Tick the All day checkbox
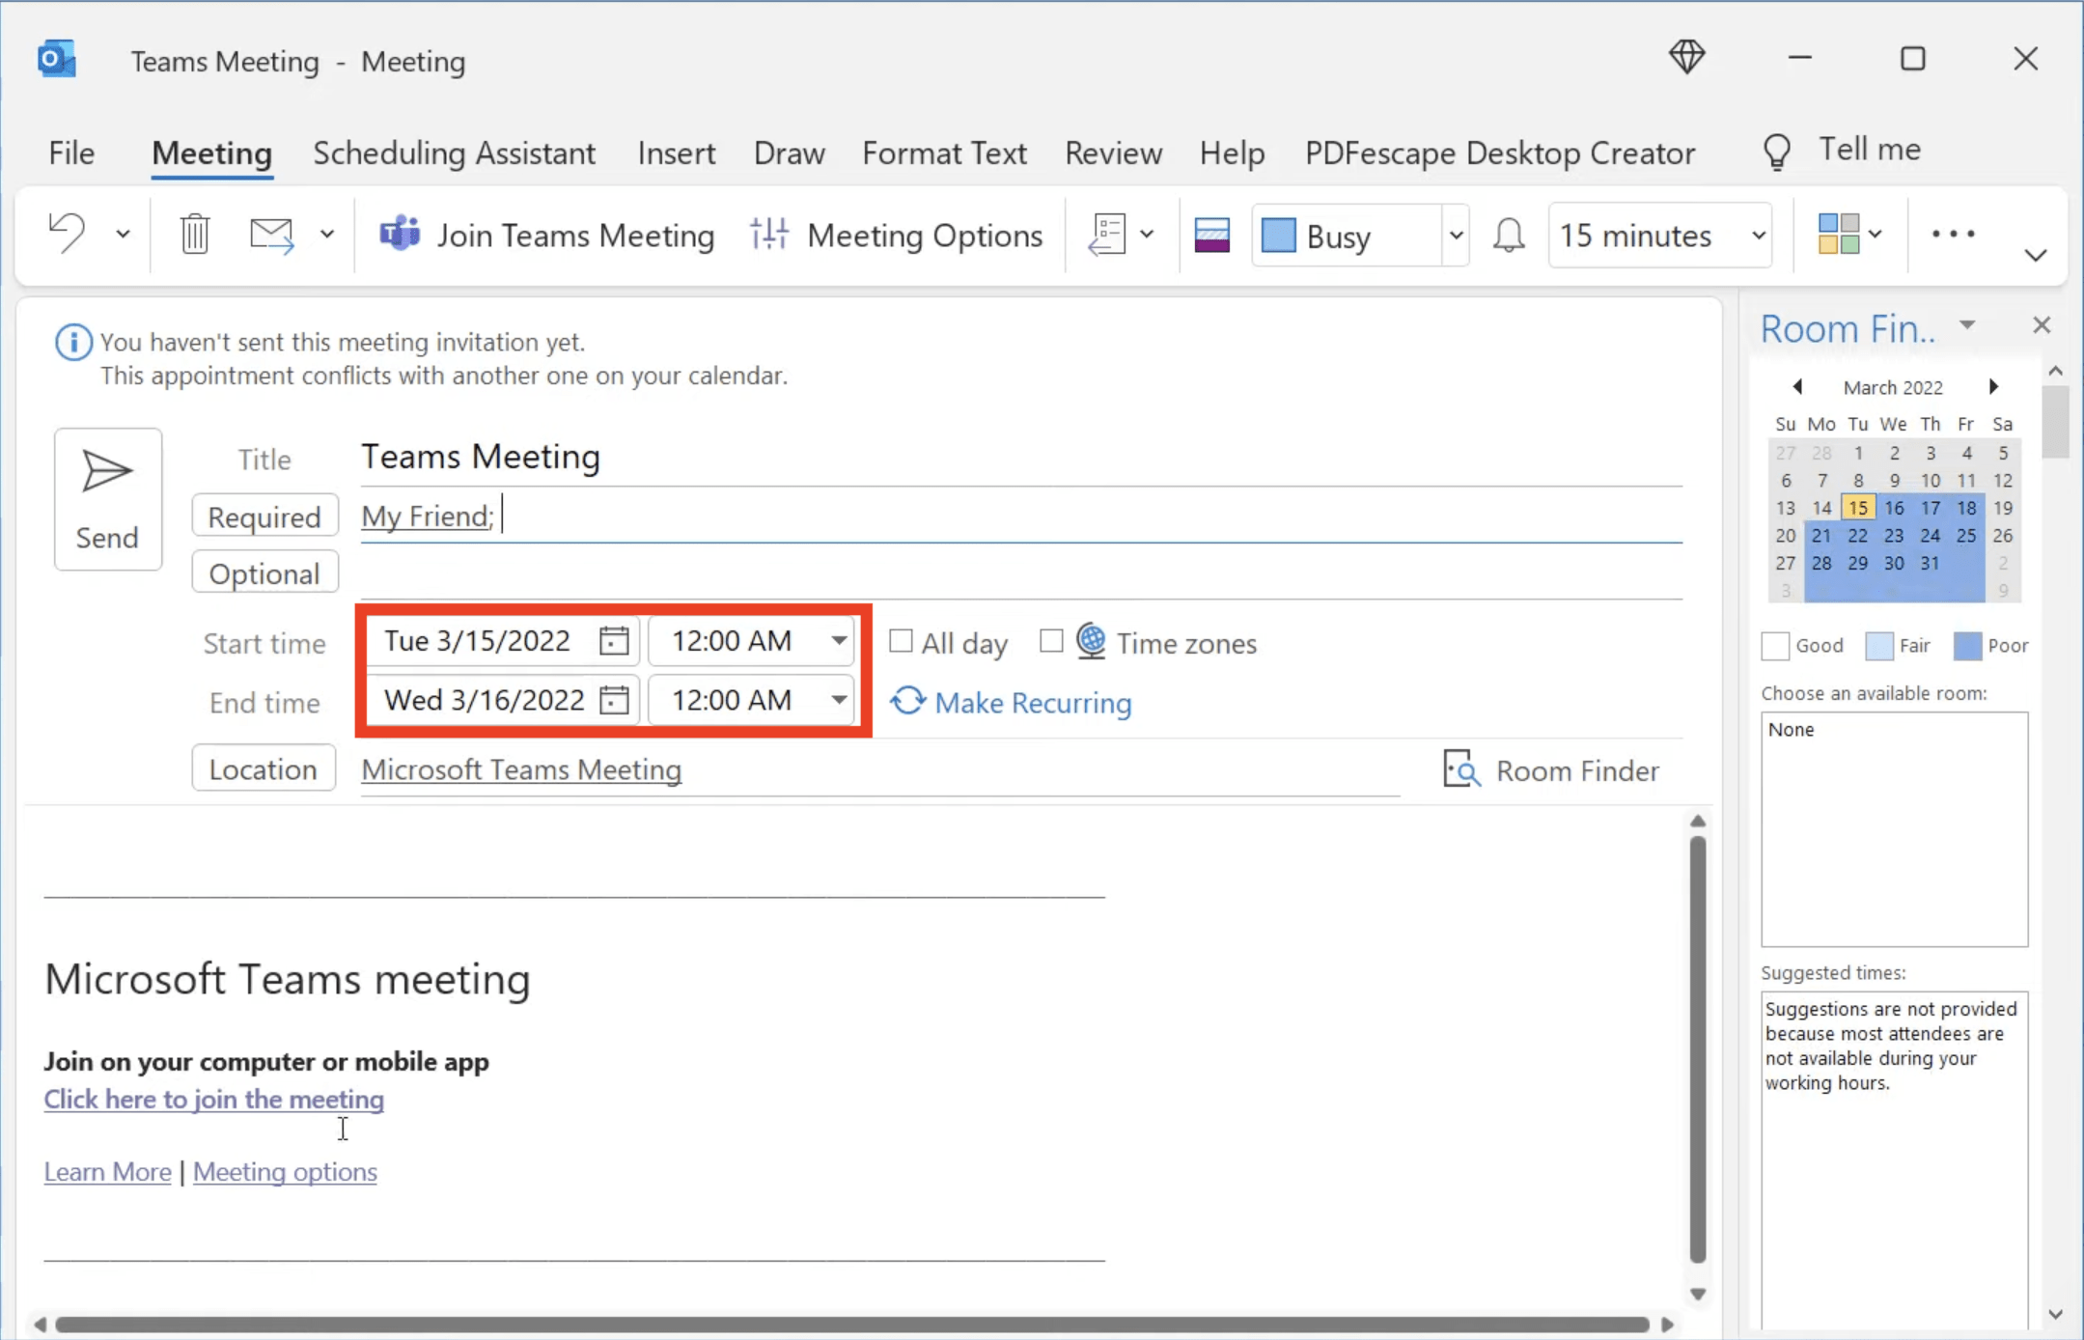The image size is (2084, 1340). pos(901,641)
